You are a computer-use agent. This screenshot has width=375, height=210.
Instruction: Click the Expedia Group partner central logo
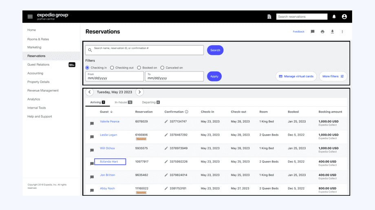(x=53, y=16)
